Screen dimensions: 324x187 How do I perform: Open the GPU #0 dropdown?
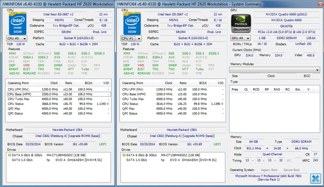point(240,38)
